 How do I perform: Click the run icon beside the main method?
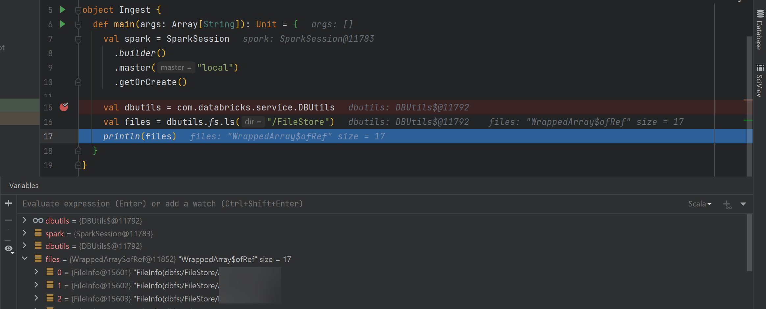(x=63, y=24)
